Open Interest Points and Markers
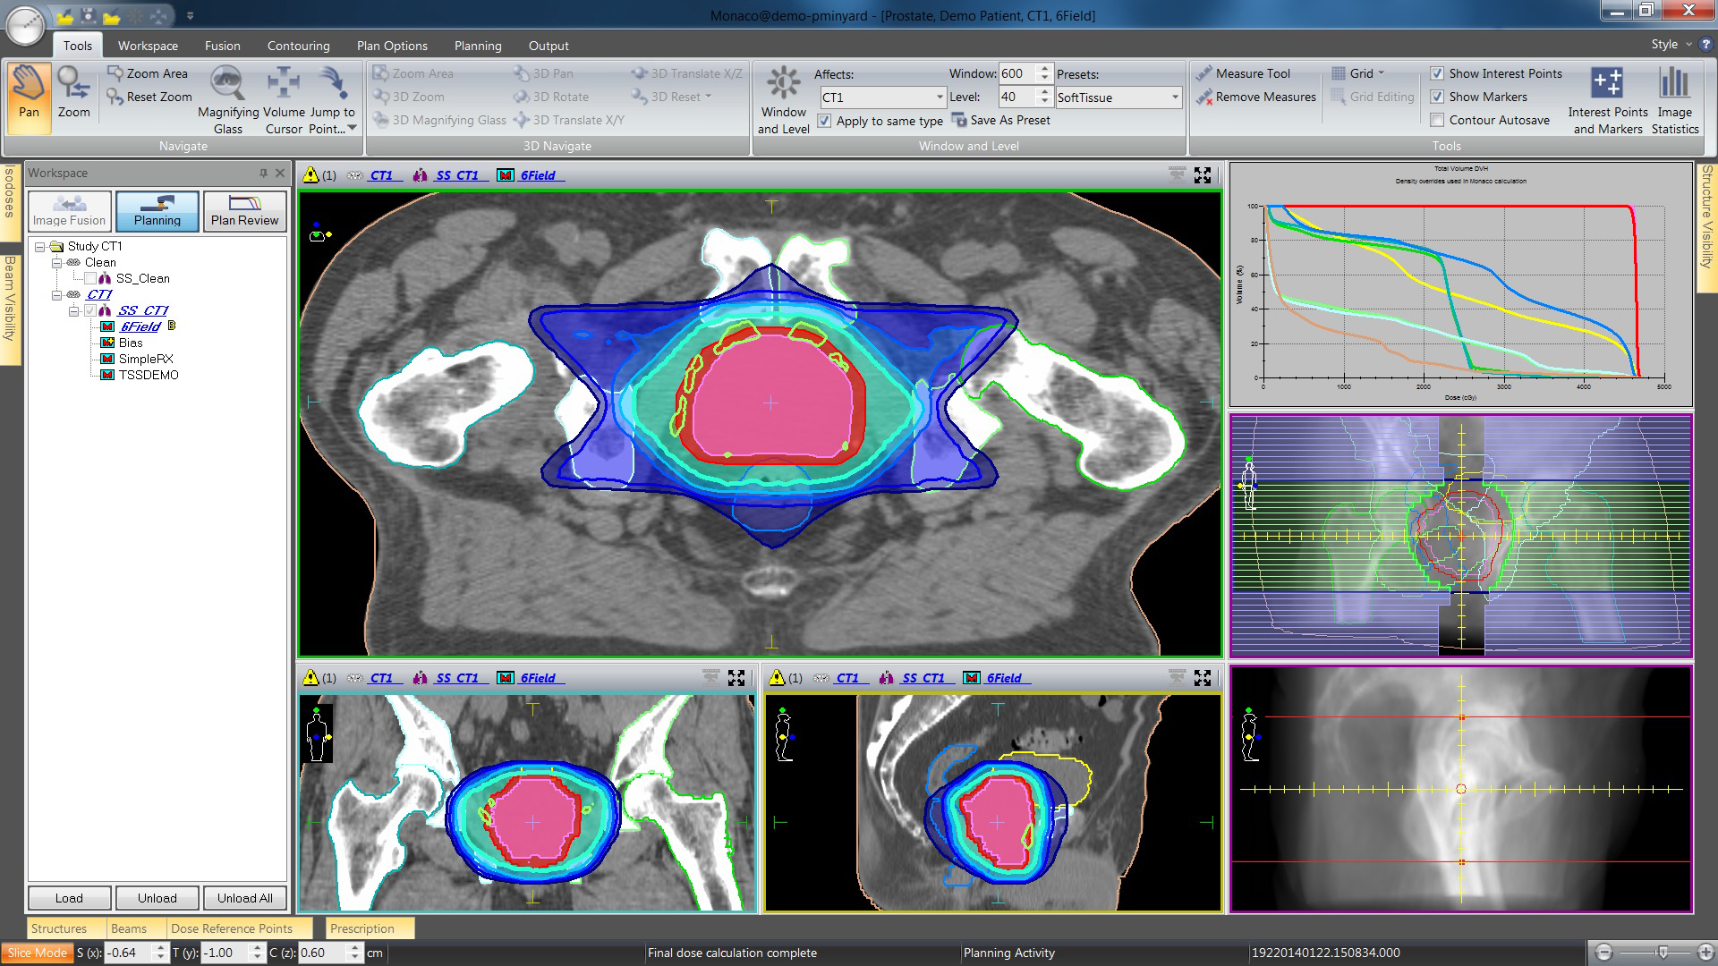The width and height of the screenshot is (1718, 966). pyautogui.click(x=1607, y=99)
